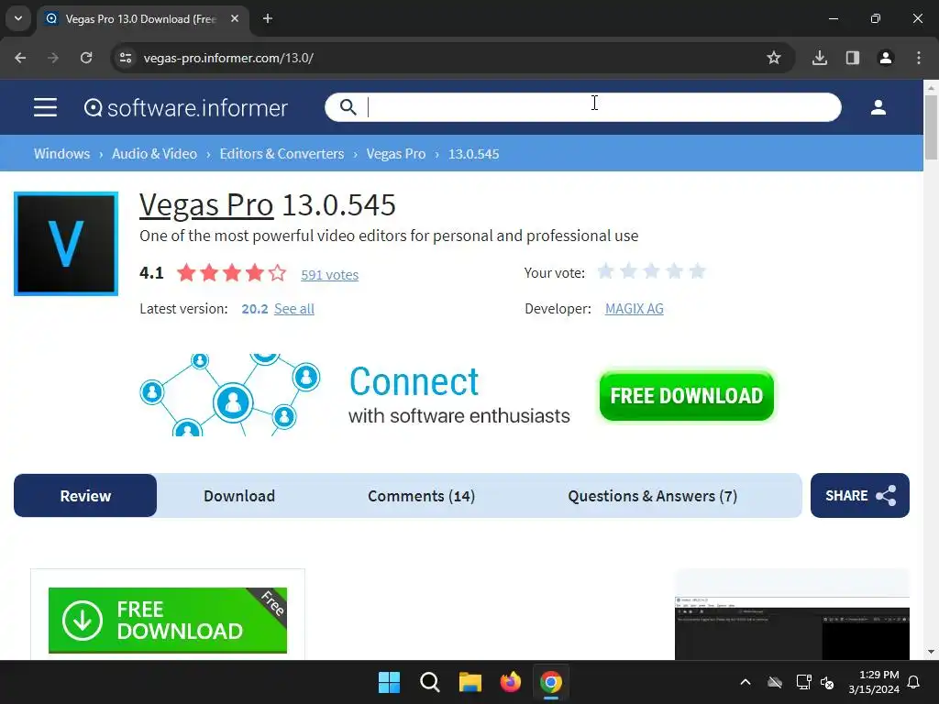Show hidden system tray icons
Screen dimensions: 939x704
[746, 682]
